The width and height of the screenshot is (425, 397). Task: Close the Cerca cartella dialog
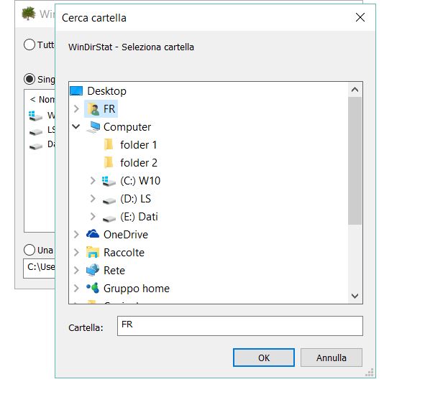click(360, 17)
